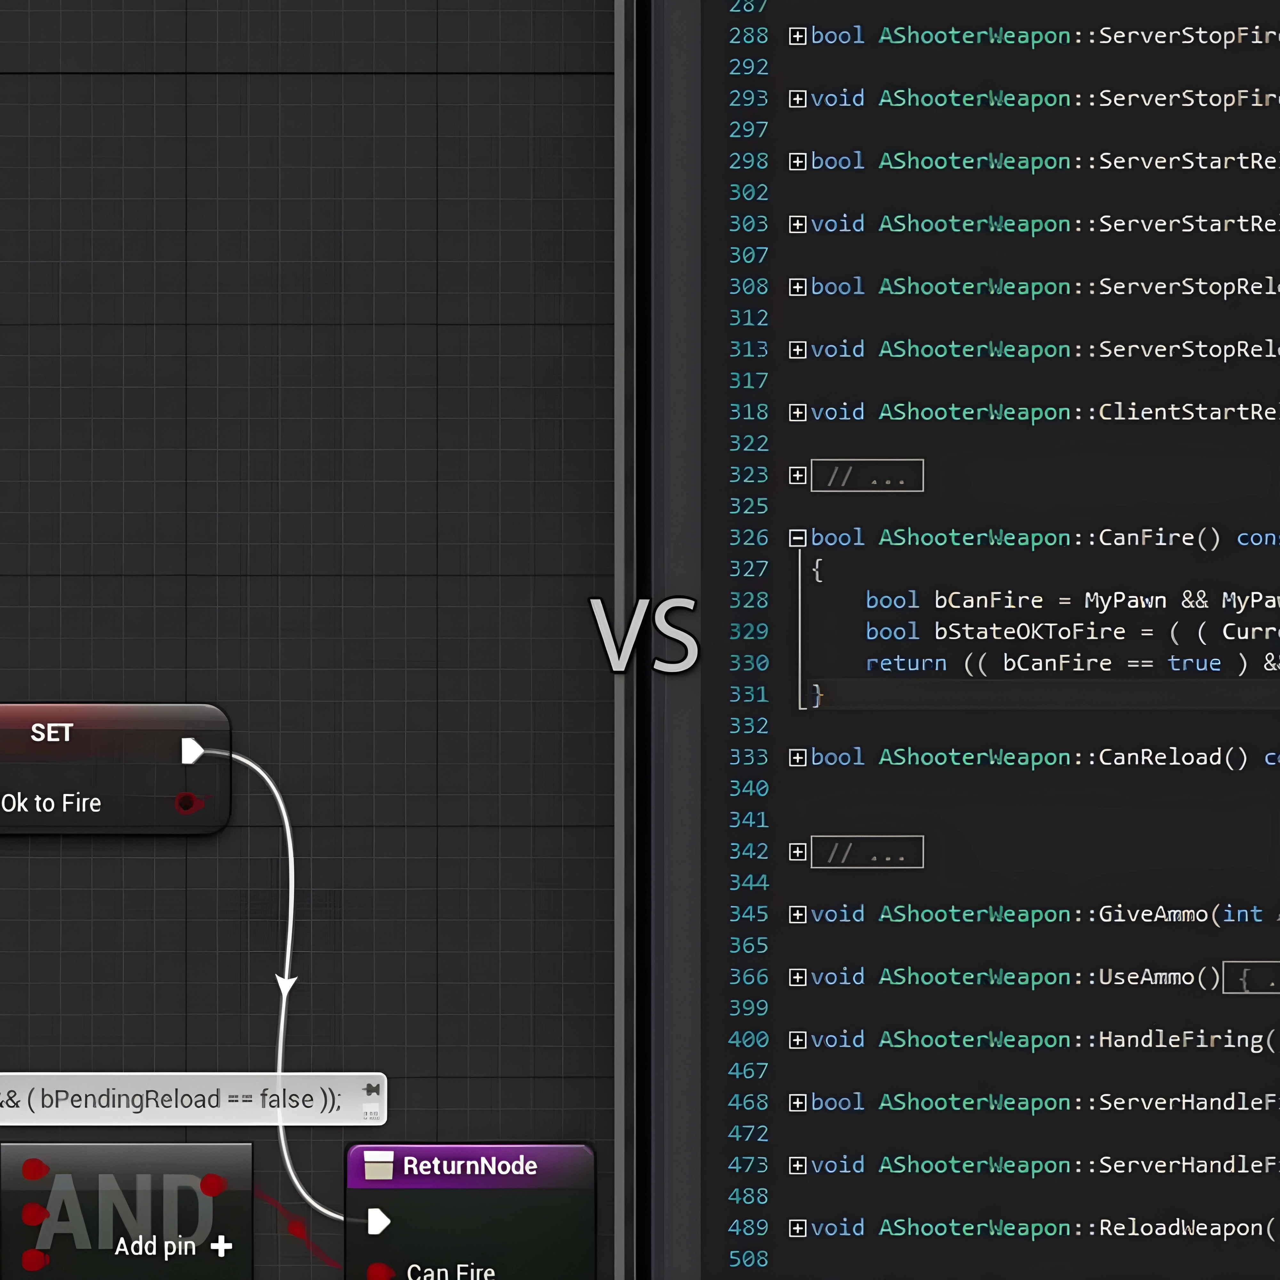Viewport: 1280px width, 1280px height.
Task: Click the ReturnNode execution input pin
Action: [x=378, y=1221]
